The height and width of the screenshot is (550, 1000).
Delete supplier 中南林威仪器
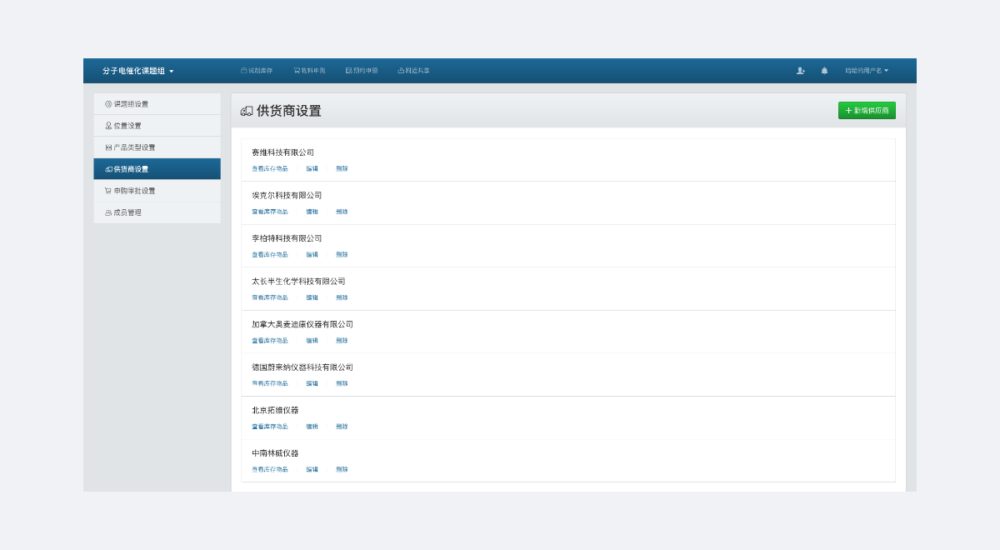[x=342, y=469]
